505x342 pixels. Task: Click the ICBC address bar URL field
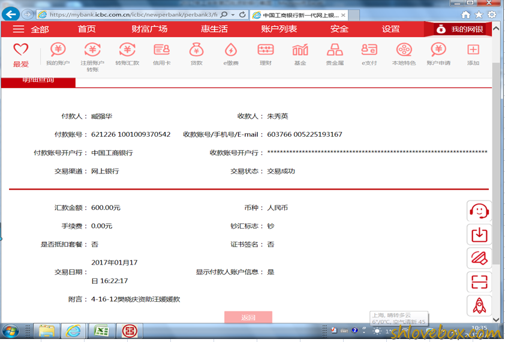tap(134, 14)
